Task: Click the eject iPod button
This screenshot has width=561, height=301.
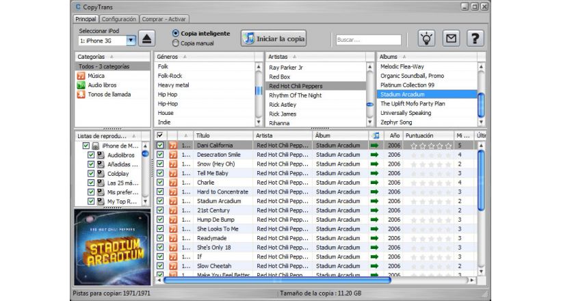Action: [146, 38]
